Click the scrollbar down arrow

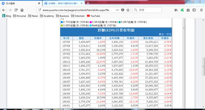(x=203, y=107)
